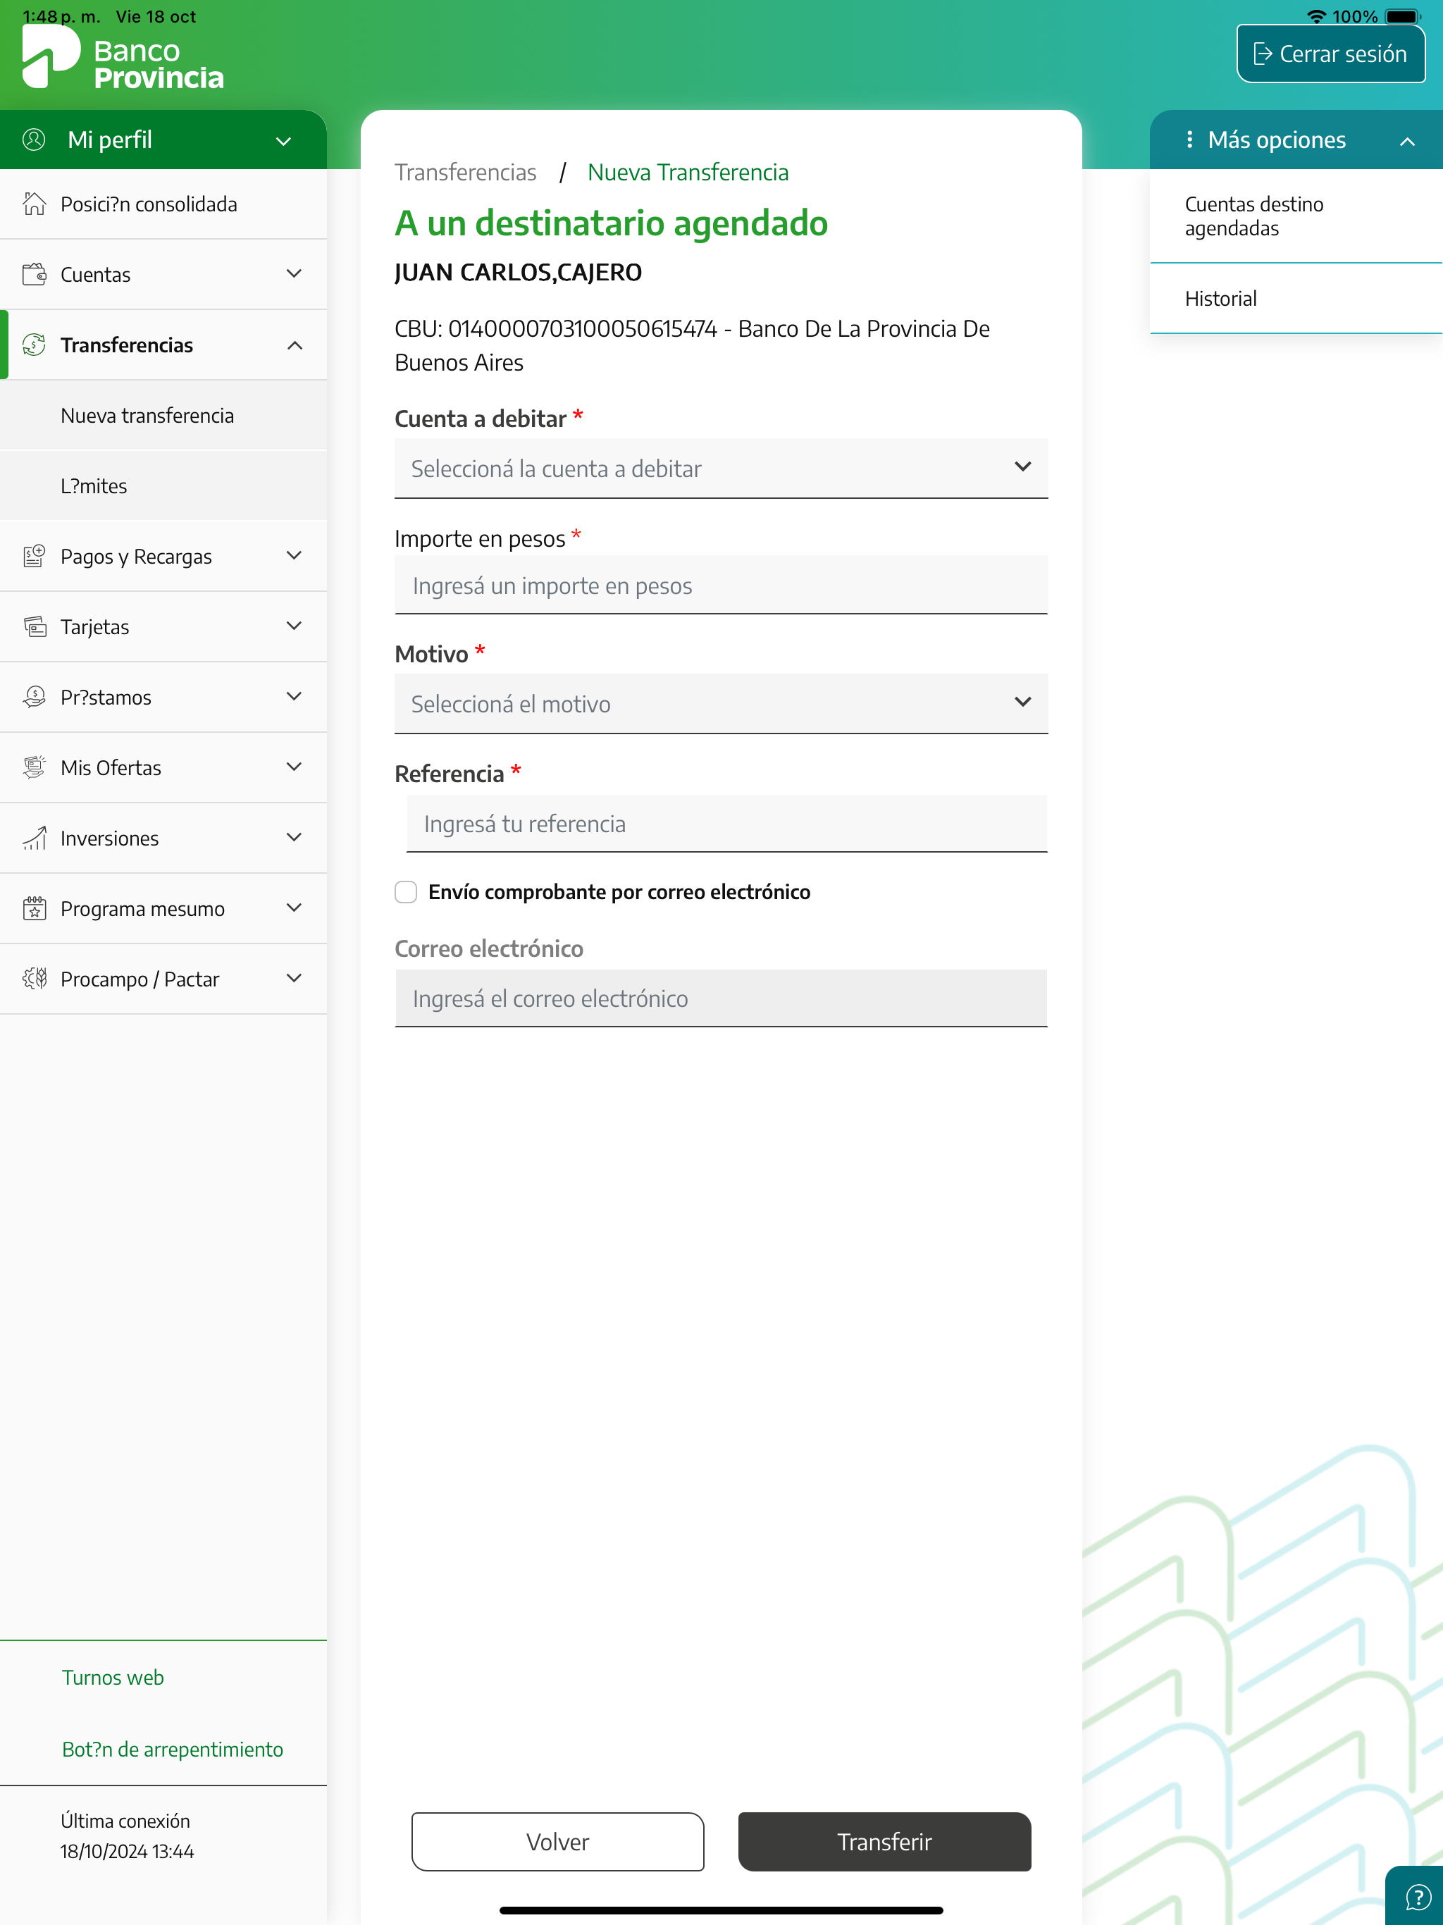The width and height of the screenshot is (1443, 1925).
Task: Click the Banco Provincia logo
Action: 122,58
